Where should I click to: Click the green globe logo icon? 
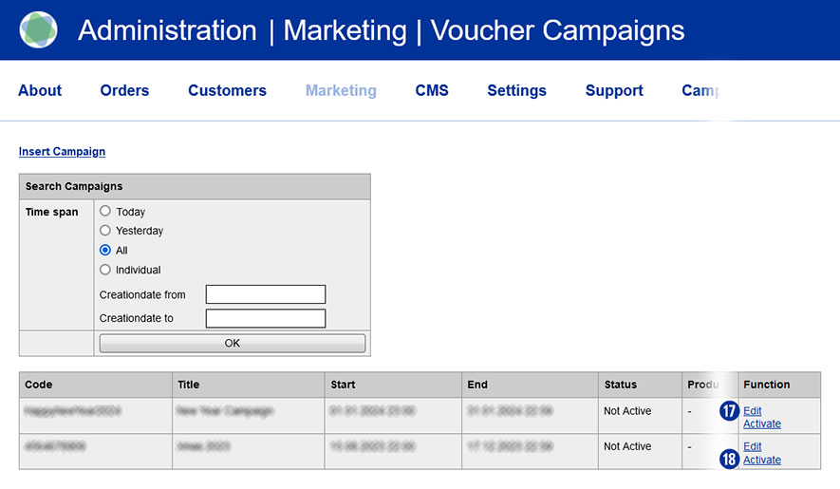[39, 30]
